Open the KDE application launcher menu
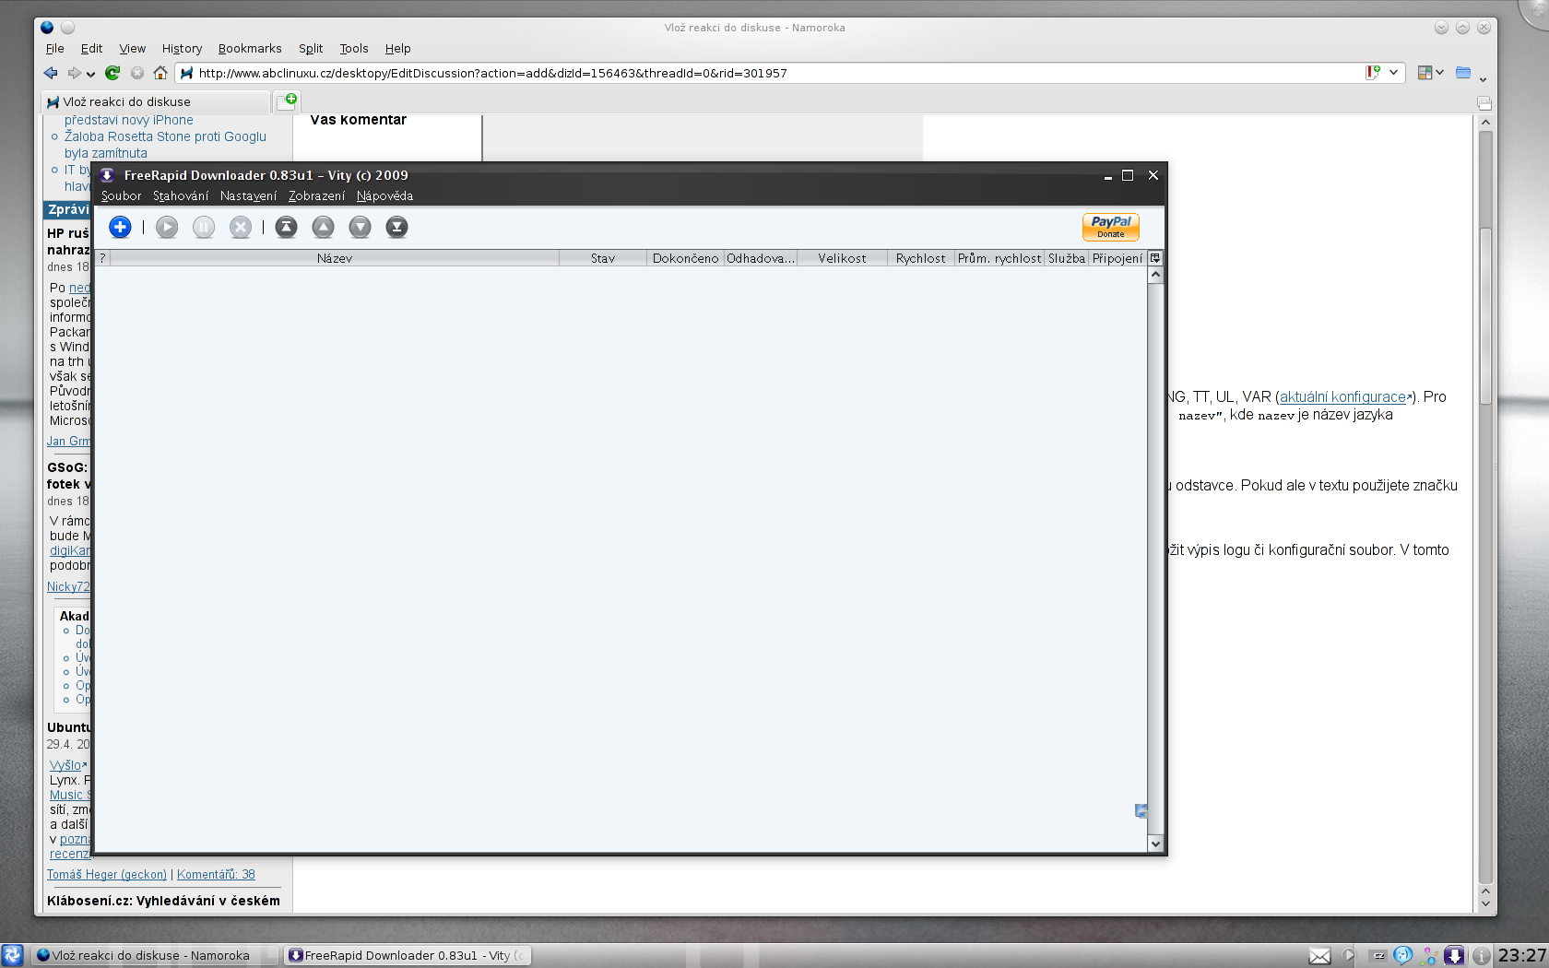1549x968 pixels. [12, 955]
